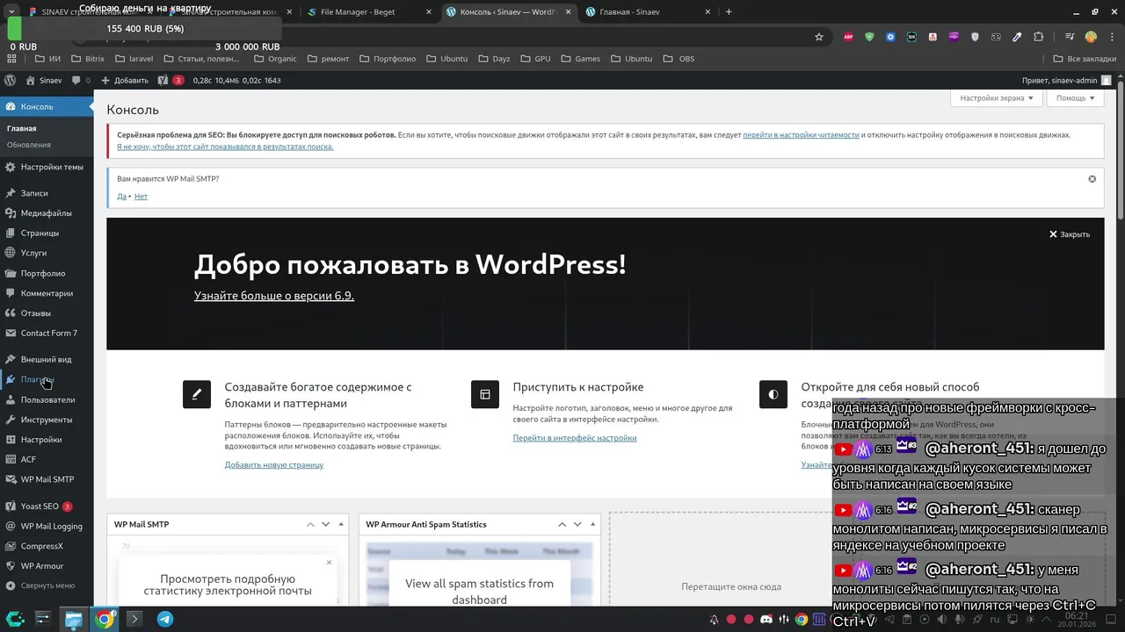Open WP Mail SMTP in the sidebar
The image size is (1125, 632).
point(47,479)
